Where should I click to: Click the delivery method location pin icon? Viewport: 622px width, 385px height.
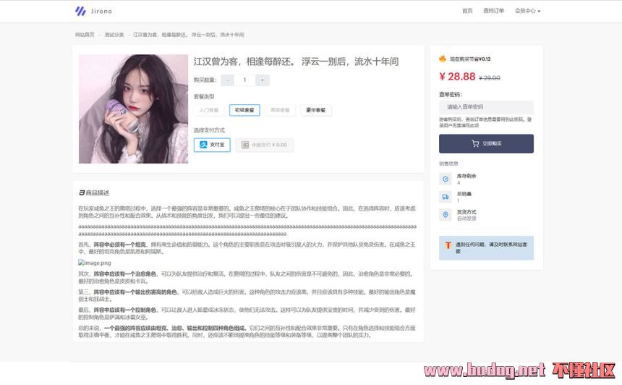[x=445, y=215]
